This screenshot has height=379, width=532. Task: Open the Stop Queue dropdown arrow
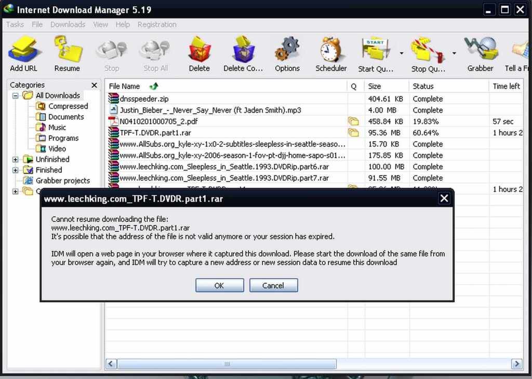pos(454,53)
